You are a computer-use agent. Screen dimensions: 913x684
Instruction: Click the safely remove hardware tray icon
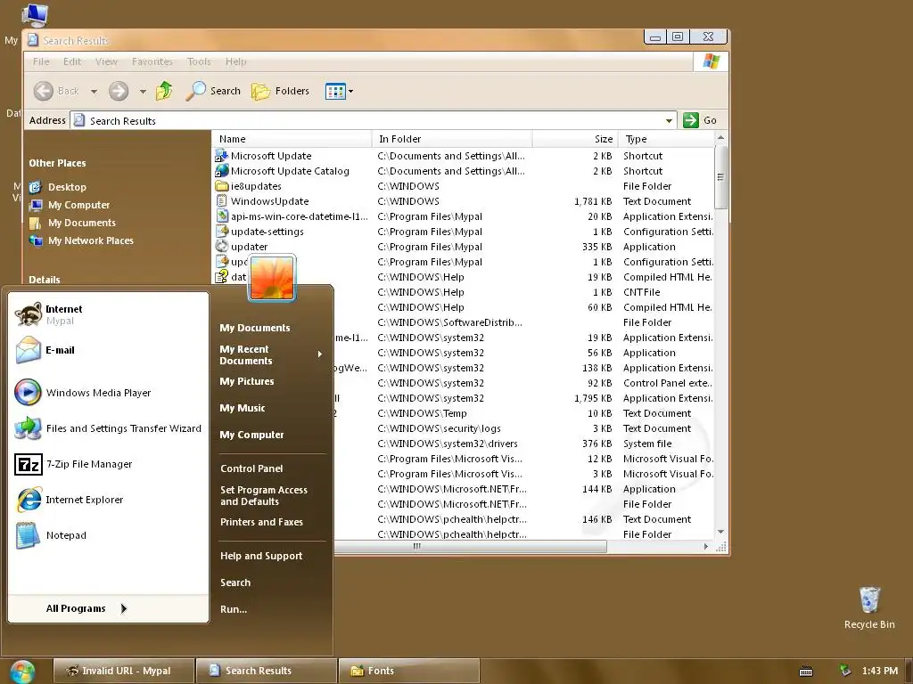(x=845, y=671)
